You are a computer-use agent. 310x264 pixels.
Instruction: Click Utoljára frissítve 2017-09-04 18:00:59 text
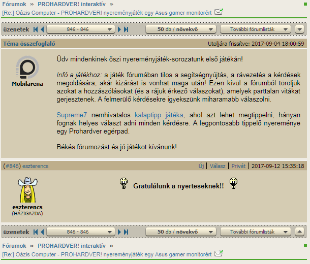256,44
